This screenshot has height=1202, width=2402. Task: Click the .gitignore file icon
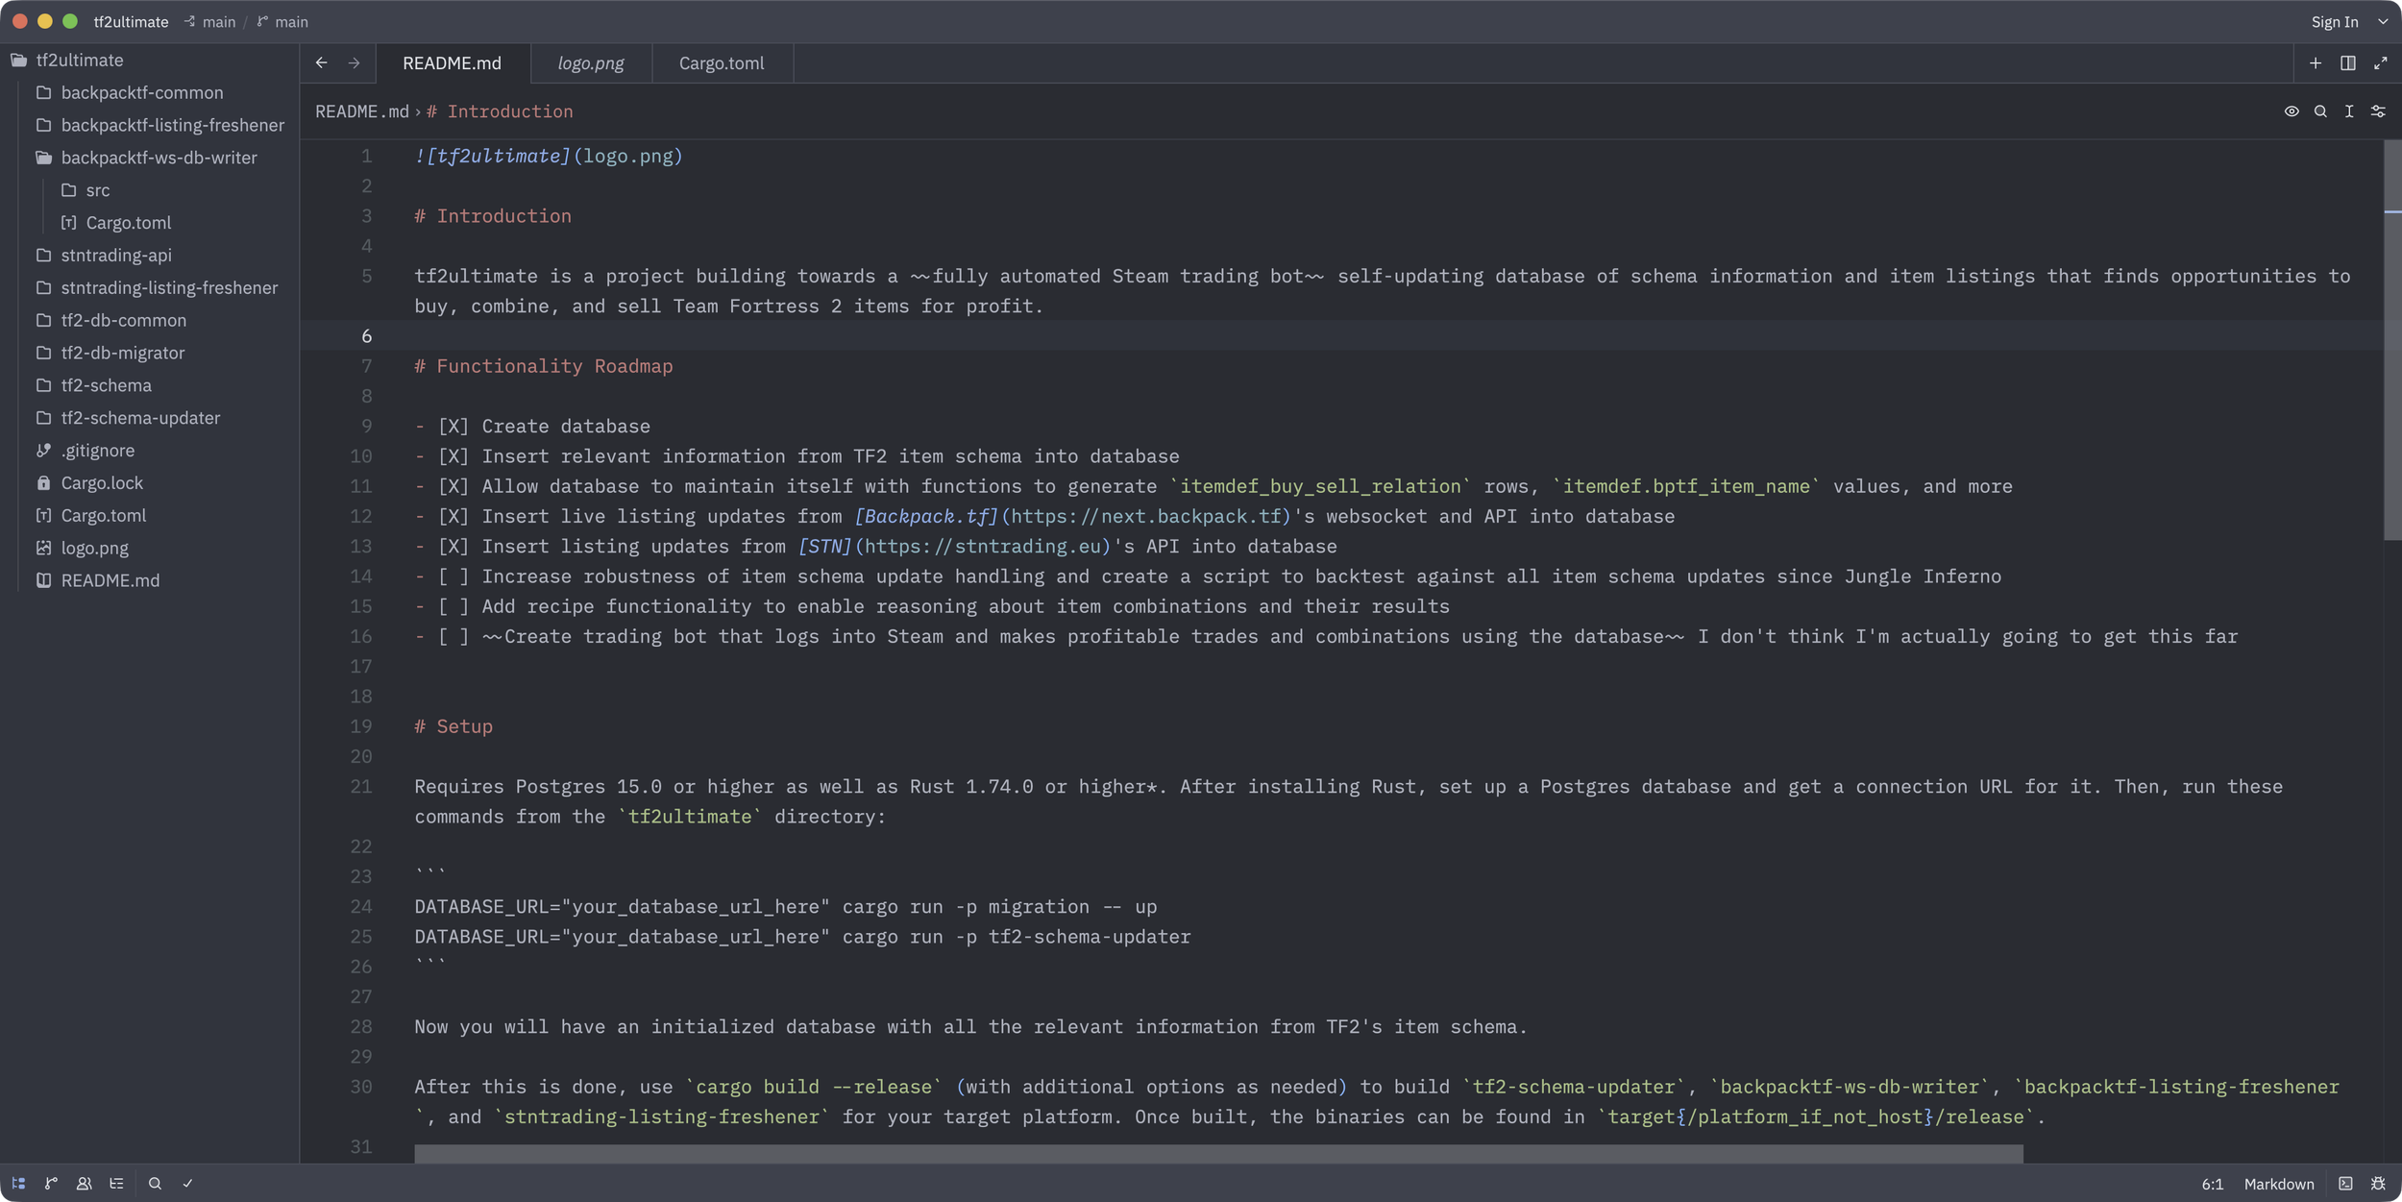pyautogui.click(x=43, y=450)
